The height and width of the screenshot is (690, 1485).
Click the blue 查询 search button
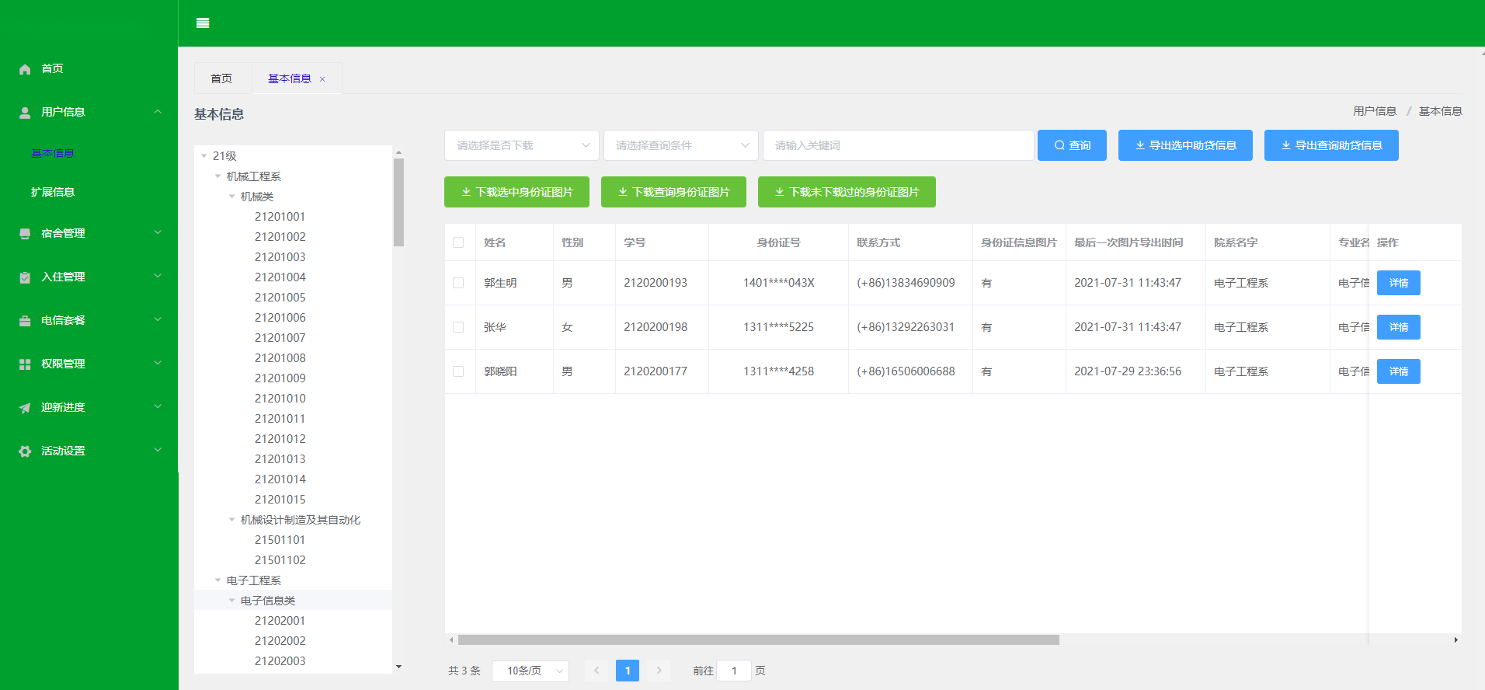point(1072,145)
